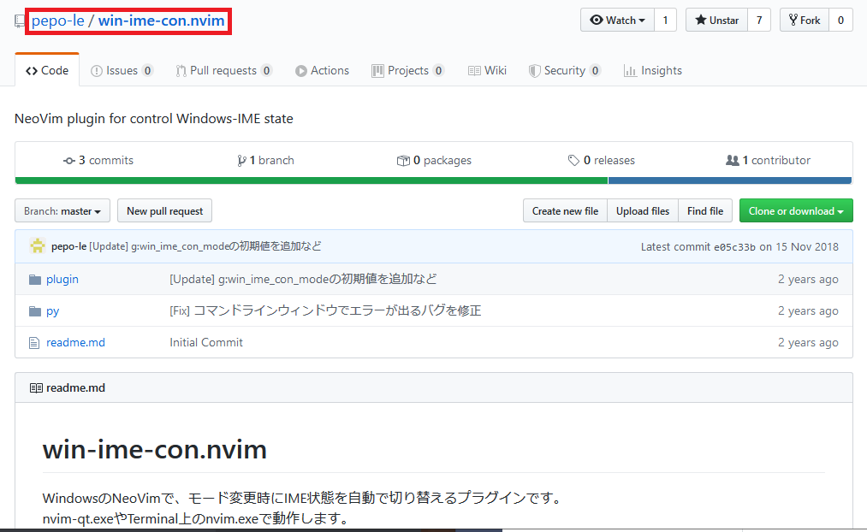Click the 2 years ago timestamp for plugin

(x=808, y=280)
